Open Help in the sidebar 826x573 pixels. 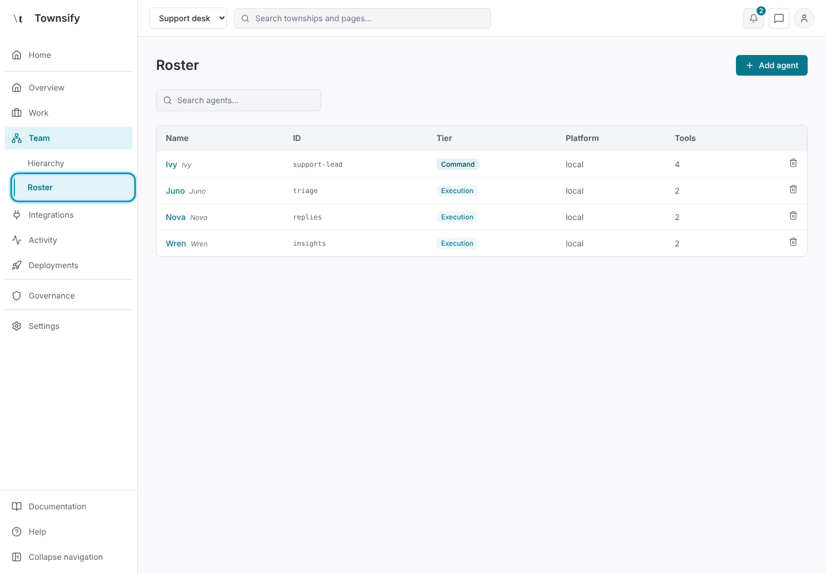pyautogui.click(x=68, y=532)
